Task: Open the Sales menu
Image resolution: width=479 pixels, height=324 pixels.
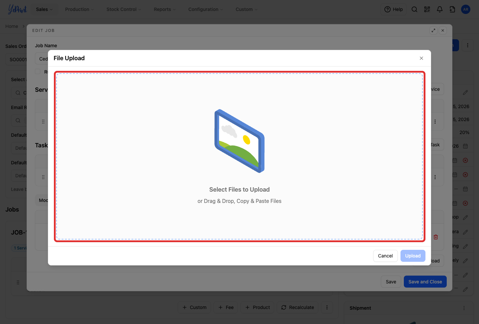Action: point(44,9)
